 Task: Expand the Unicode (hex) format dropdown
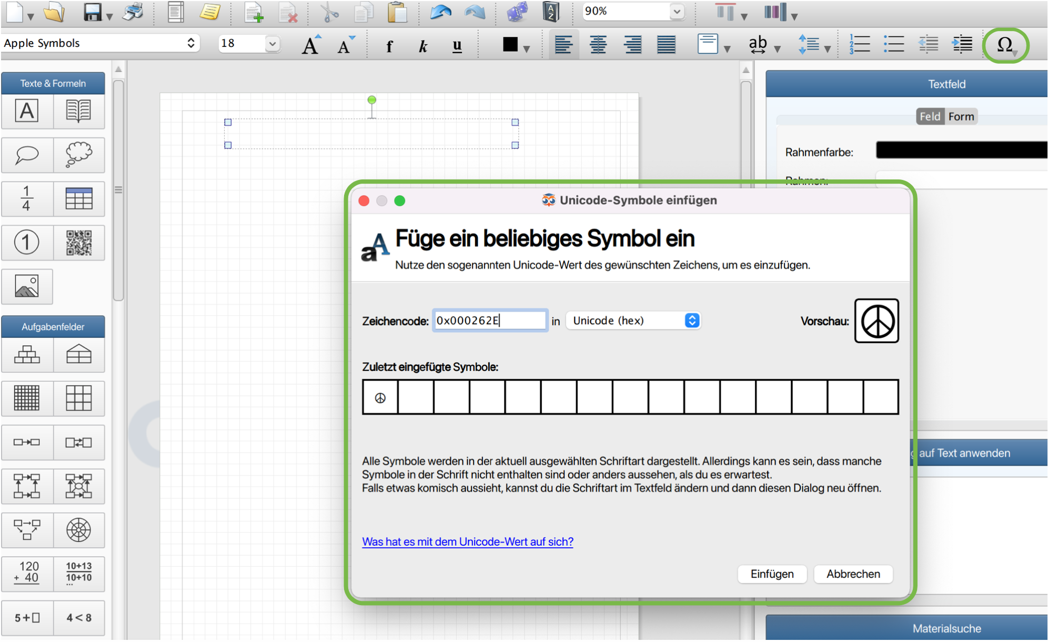click(x=633, y=320)
